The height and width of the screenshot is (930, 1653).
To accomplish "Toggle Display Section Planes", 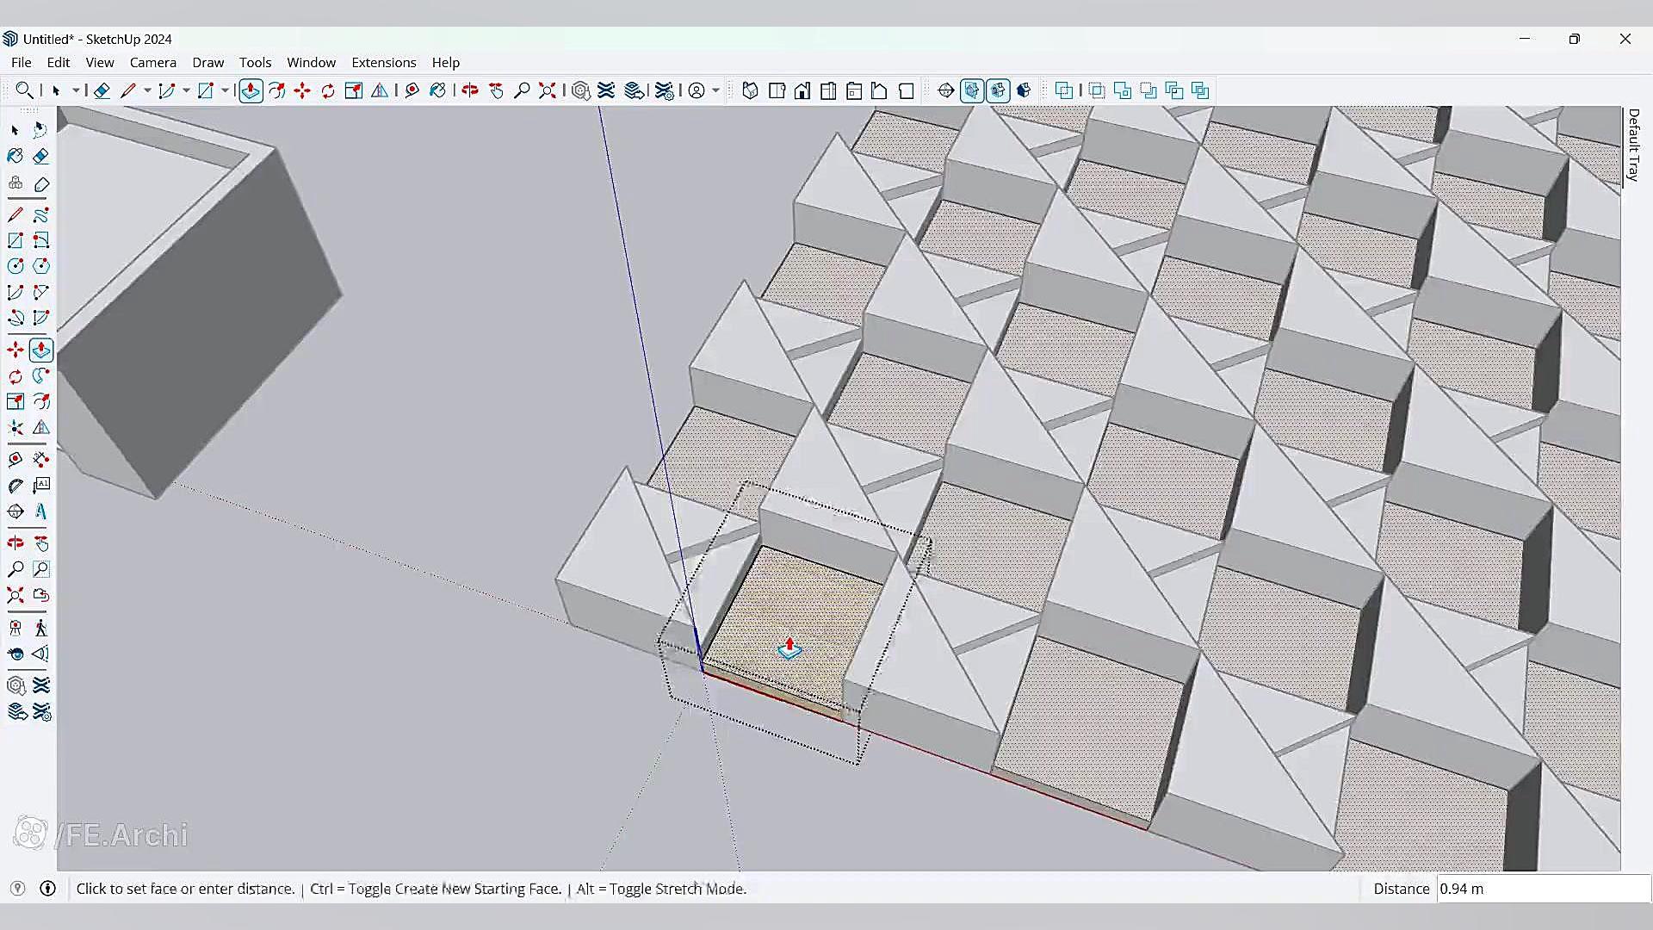I will 972,90.
